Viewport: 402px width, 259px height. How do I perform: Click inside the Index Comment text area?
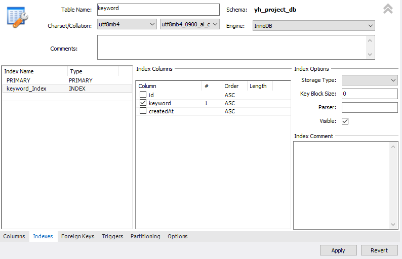[x=341, y=185]
